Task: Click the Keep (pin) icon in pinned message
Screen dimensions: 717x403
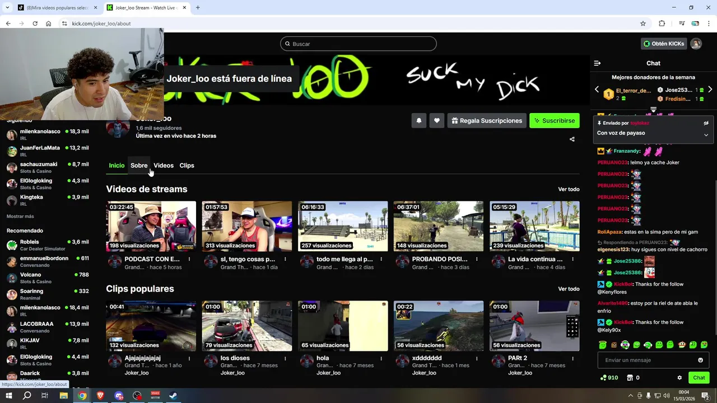Action: pos(599,123)
